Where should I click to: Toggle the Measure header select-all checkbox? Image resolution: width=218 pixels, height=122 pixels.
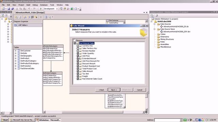pos(74,40)
